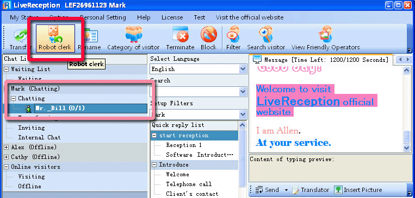This screenshot has width=415, height=198.
Task: Open Category of visitor tool
Action: click(x=133, y=39)
